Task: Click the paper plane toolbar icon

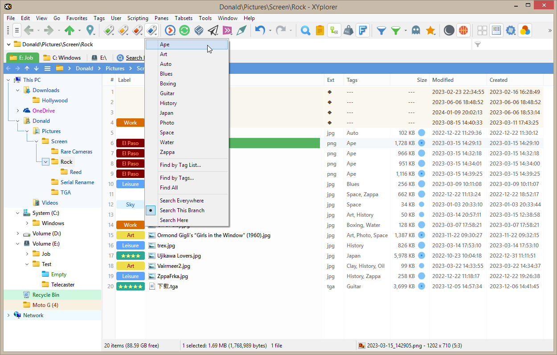Action: pyautogui.click(x=213, y=30)
